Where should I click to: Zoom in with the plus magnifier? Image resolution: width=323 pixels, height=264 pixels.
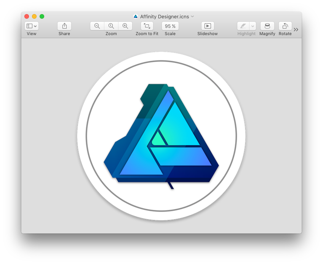click(x=125, y=26)
